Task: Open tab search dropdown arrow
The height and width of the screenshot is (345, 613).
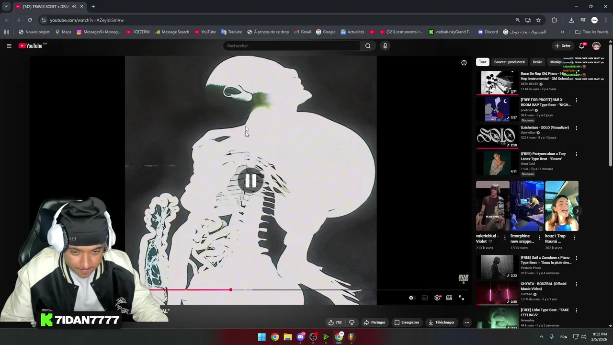Action: tap(6, 6)
